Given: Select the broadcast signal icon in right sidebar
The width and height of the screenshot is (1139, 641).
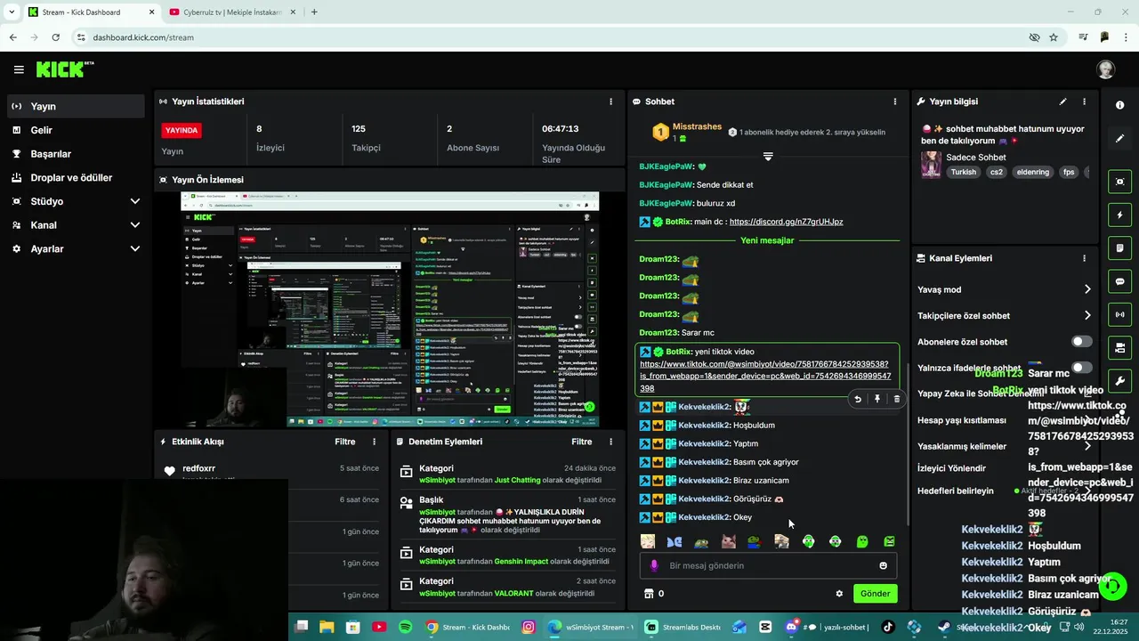Looking at the screenshot, I should (1119, 314).
